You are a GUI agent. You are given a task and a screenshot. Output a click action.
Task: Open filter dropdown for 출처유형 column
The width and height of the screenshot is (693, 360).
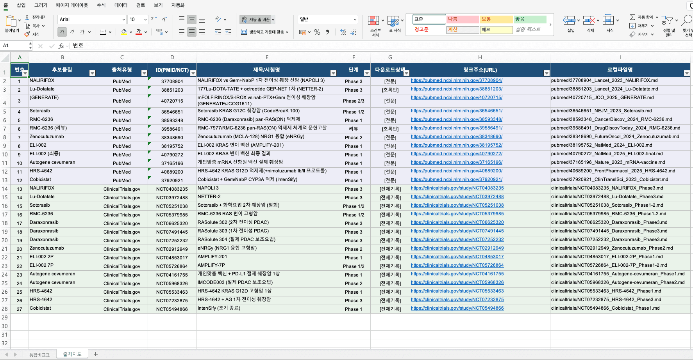[x=144, y=73]
